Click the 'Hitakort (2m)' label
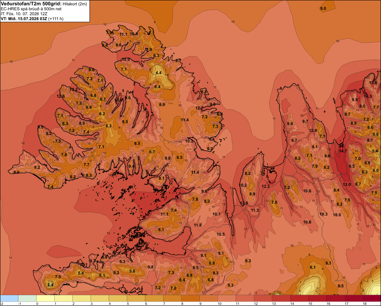Viewport: 381px width, 306px height. tap(75, 4)
